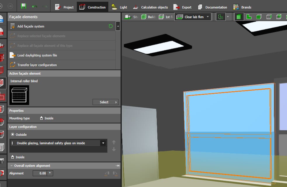This screenshot has width=287, height=187.
Task: Click the floor plan view icon
Action: pyautogui.click(x=221, y=17)
